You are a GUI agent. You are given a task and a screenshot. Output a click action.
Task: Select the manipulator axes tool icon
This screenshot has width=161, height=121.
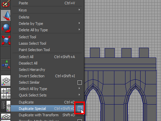(x=6, y=65)
